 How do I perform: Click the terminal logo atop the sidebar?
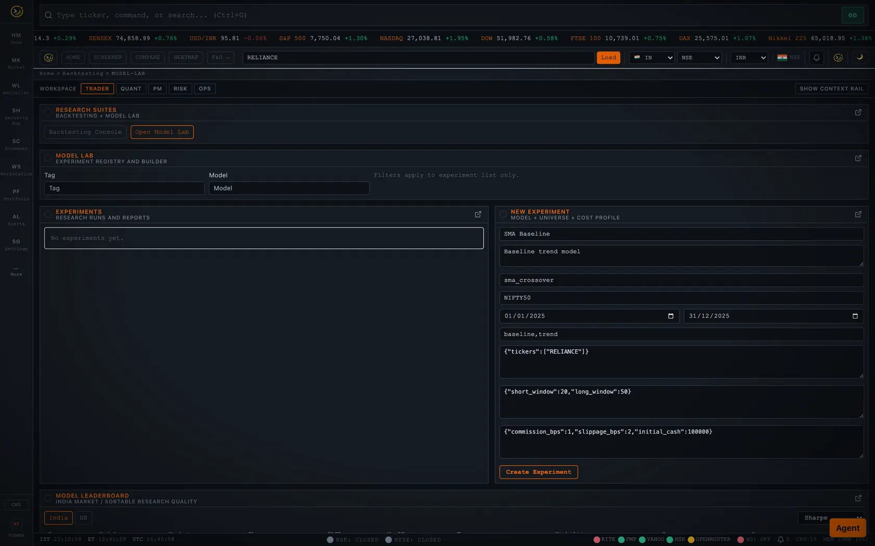17,11
